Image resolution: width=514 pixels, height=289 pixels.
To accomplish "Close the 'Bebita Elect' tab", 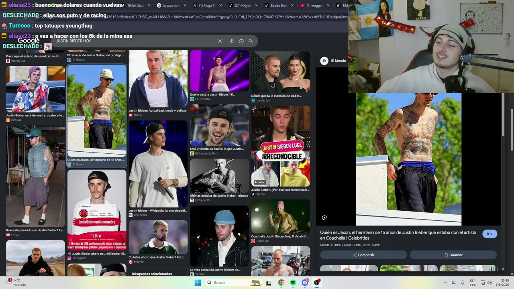I will 293,6.
